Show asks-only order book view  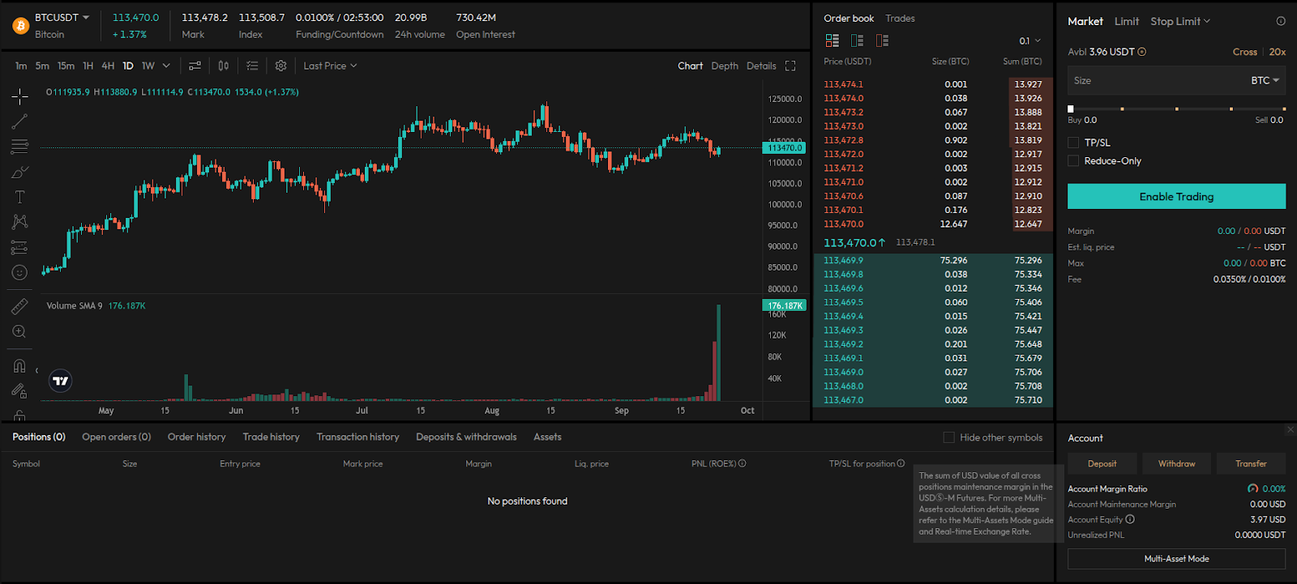882,40
